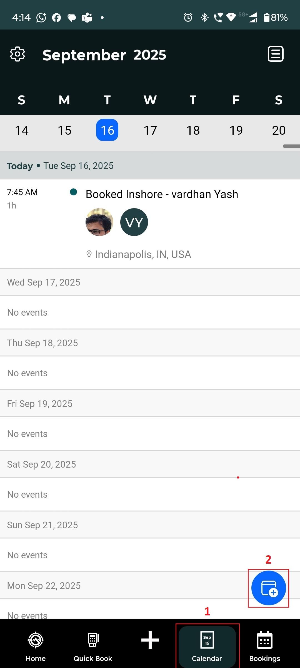Select date 14 in the week strip
300x668 pixels.
click(x=22, y=130)
